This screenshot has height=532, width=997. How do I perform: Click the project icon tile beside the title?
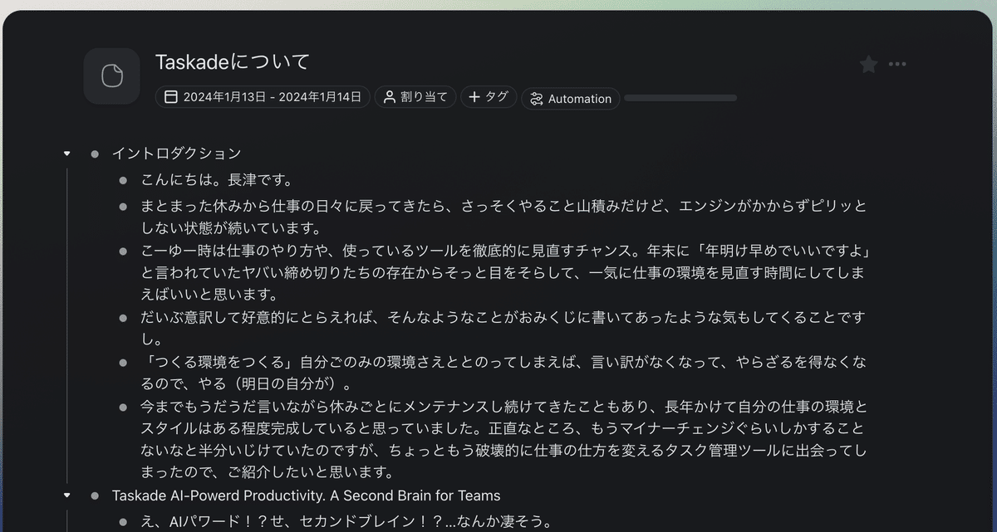(x=111, y=76)
